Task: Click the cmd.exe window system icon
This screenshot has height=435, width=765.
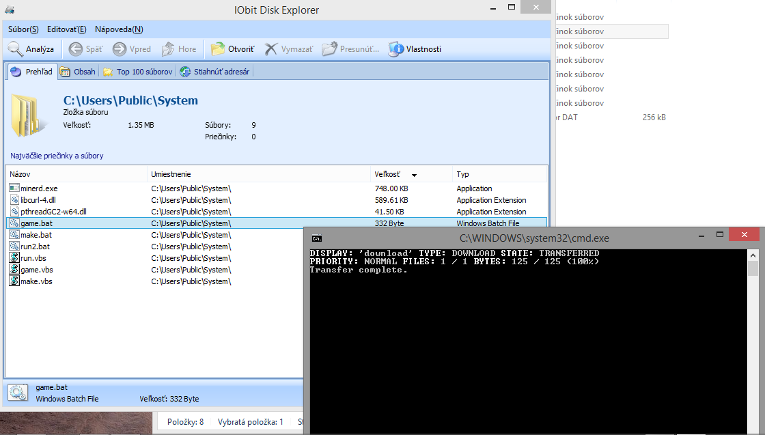Action: (317, 238)
